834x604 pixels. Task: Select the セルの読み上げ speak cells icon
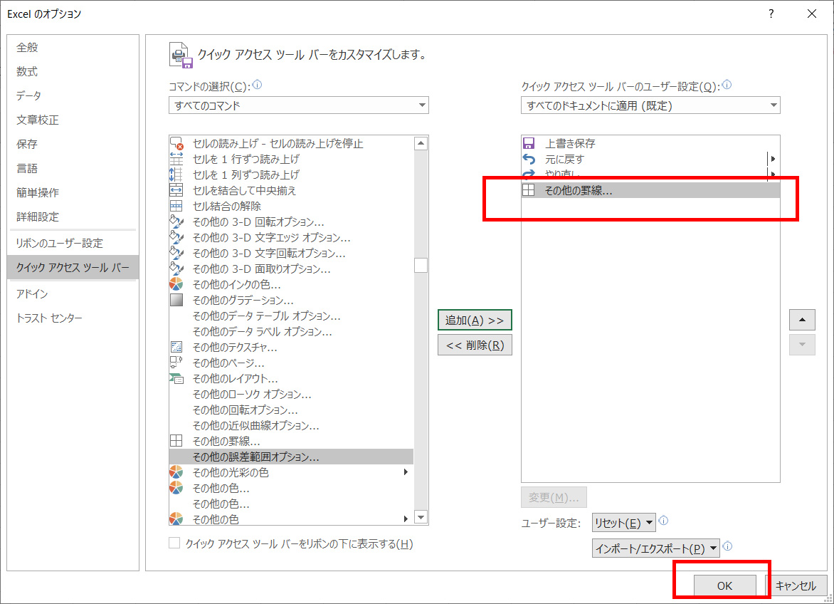tap(176, 143)
